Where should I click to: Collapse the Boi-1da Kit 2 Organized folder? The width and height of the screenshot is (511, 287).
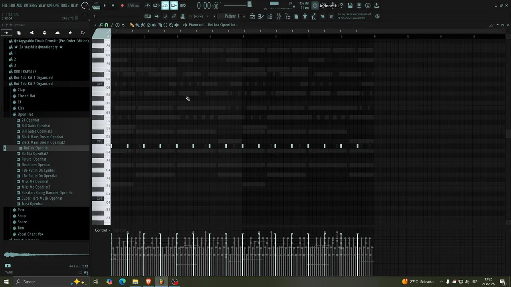coord(33,84)
